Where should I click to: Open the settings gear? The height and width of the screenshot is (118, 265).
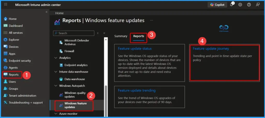[240, 5]
